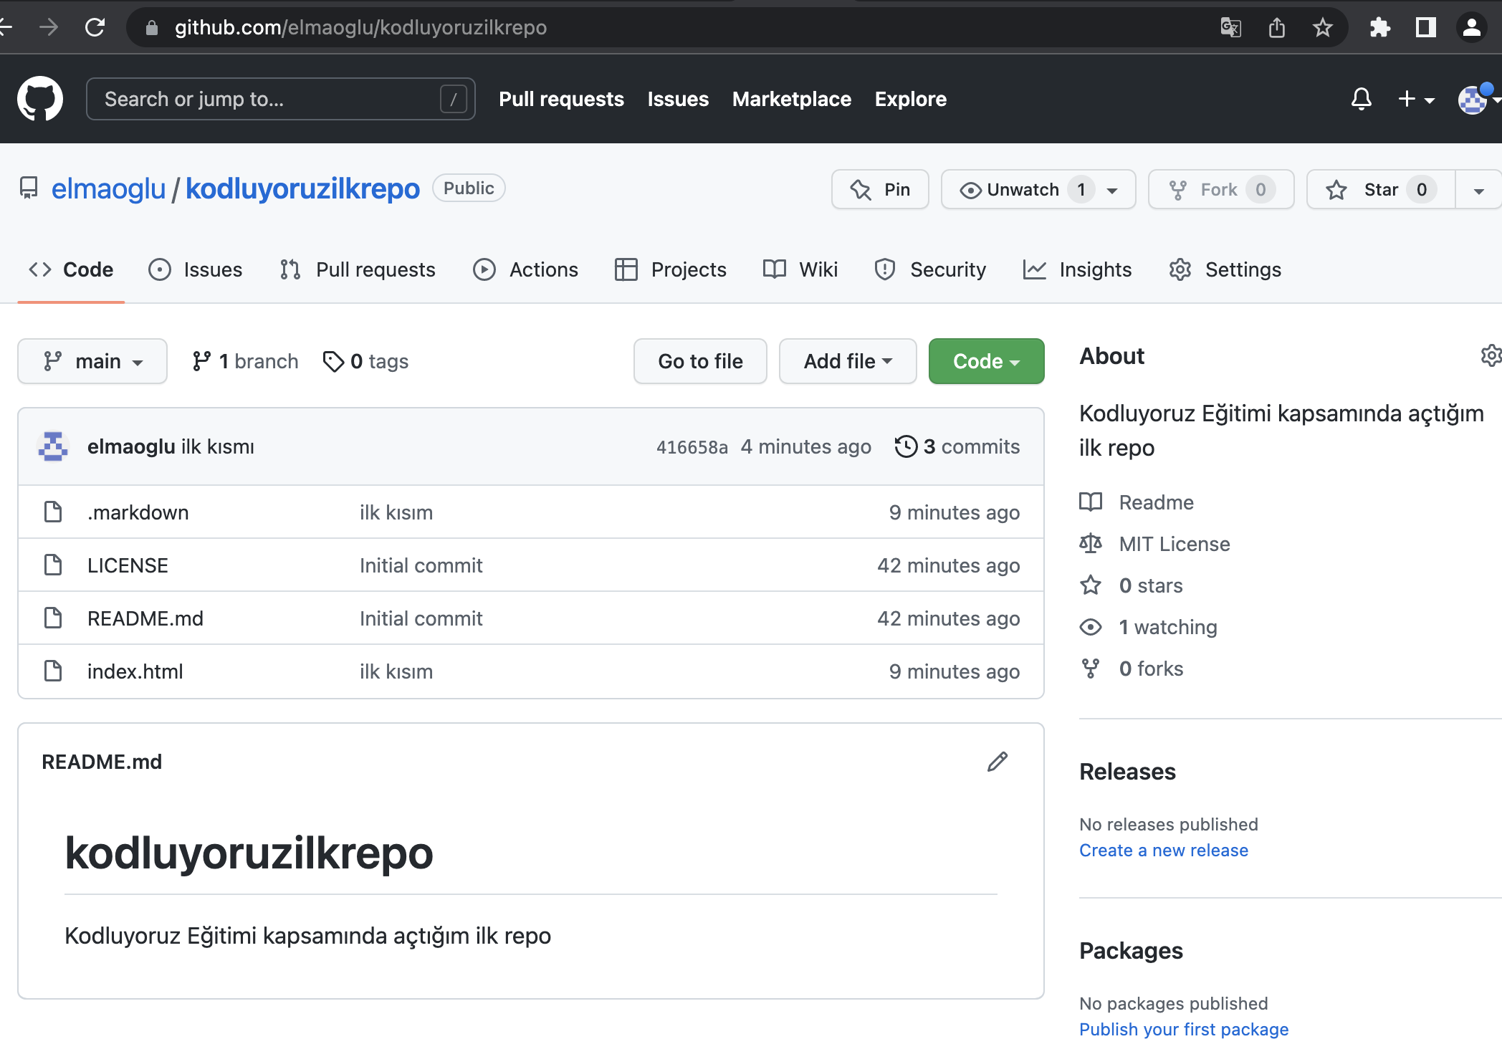The width and height of the screenshot is (1502, 1039).
Task: Edit README.md with the pencil icon
Action: pos(997,761)
